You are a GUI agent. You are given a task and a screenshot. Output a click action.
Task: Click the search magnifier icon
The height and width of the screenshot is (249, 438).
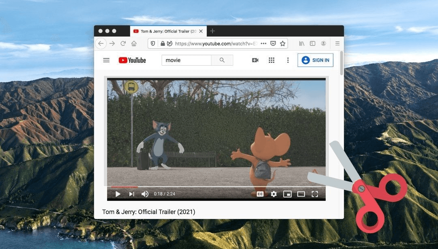tap(222, 60)
